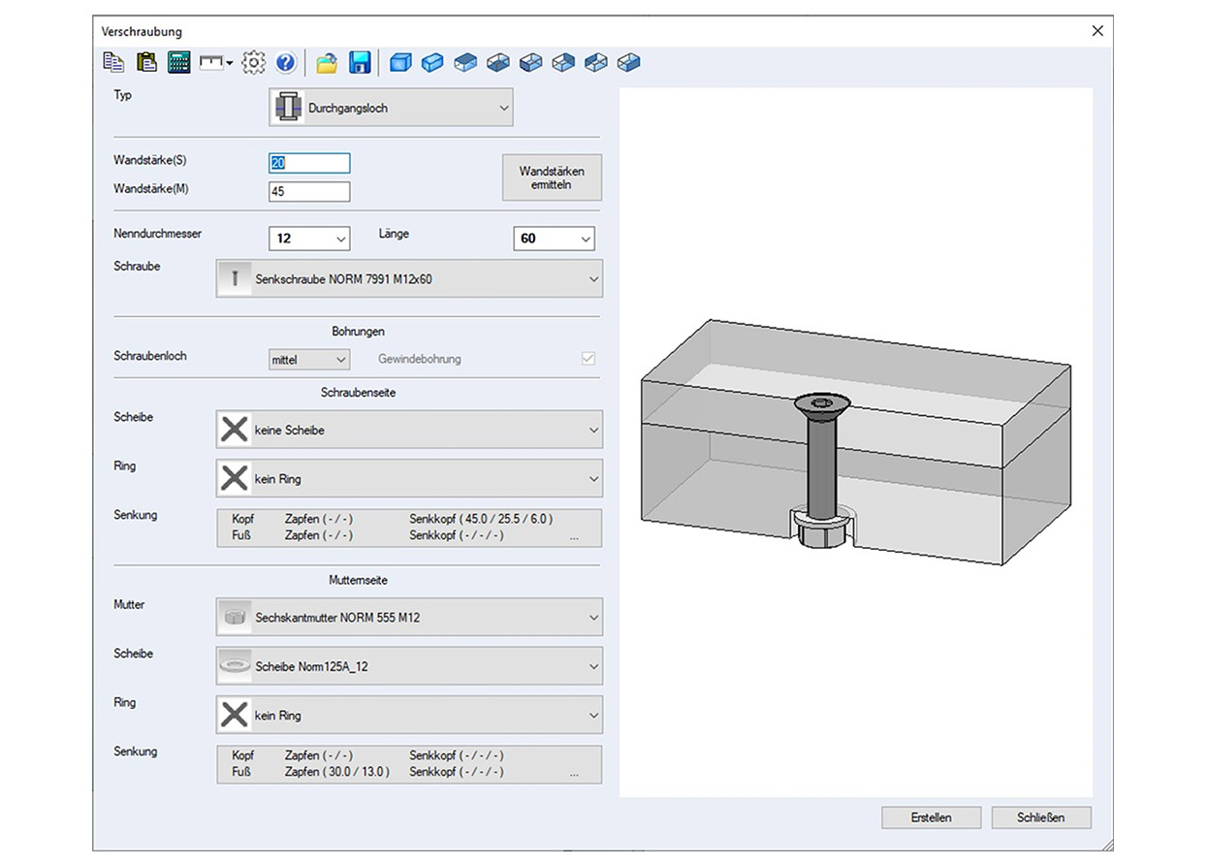Open the Schraube Senkschraube NORM 7991 dropdown

click(409, 278)
